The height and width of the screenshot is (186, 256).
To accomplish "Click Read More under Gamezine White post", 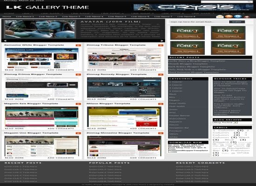I will [14, 70].
